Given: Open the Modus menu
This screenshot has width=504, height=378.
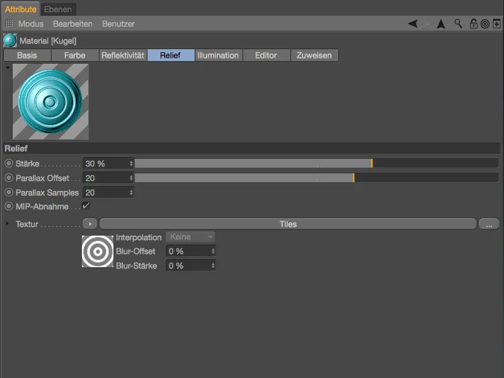Looking at the screenshot, I should point(31,24).
